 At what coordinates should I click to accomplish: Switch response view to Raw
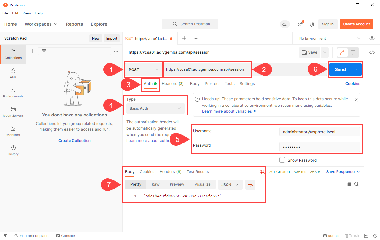click(155, 184)
